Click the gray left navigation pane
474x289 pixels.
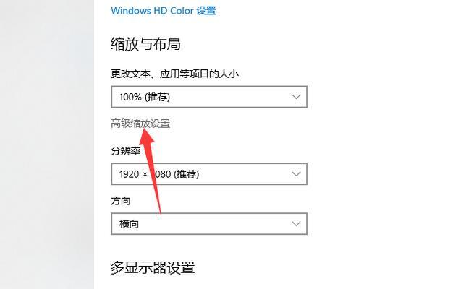tap(47, 144)
